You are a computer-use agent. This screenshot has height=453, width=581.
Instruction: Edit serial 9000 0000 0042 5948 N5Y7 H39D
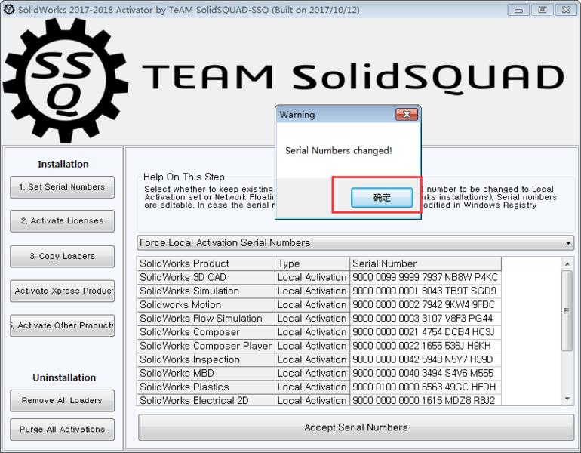tap(426, 359)
